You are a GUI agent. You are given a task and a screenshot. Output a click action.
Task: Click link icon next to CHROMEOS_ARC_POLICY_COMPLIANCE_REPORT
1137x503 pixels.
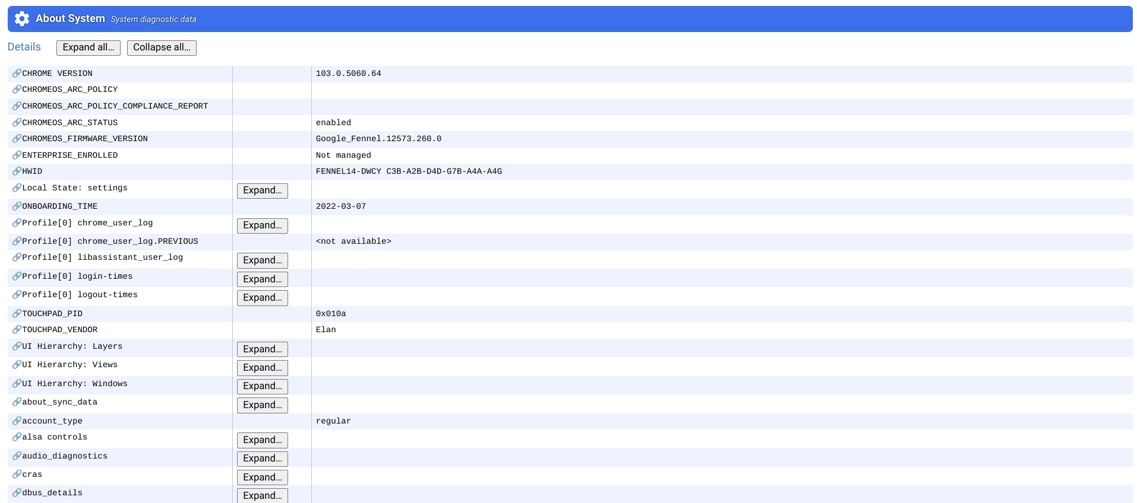tap(17, 106)
